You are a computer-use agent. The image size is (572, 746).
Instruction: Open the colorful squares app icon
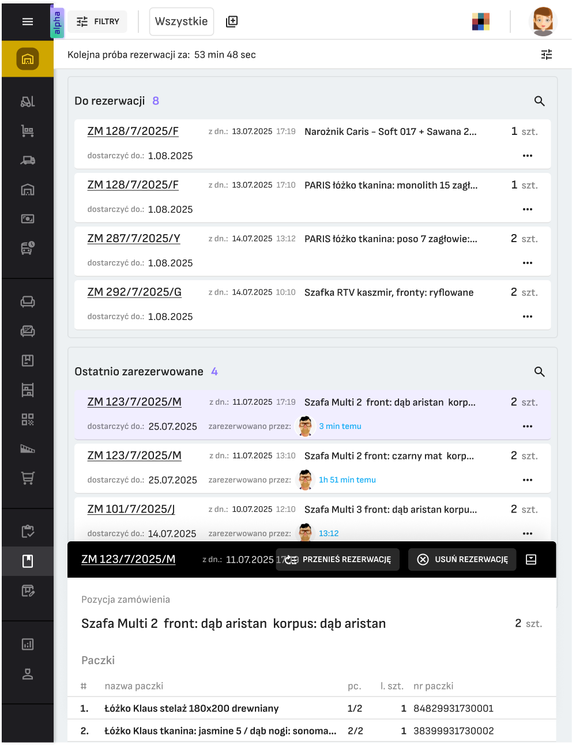pyautogui.click(x=481, y=21)
